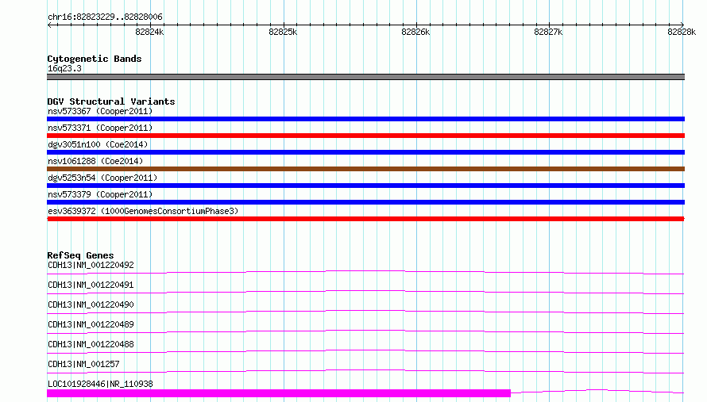
Task: Open the nsv573379 (Cooper2011) variant label
Action: [x=100, y=194]
